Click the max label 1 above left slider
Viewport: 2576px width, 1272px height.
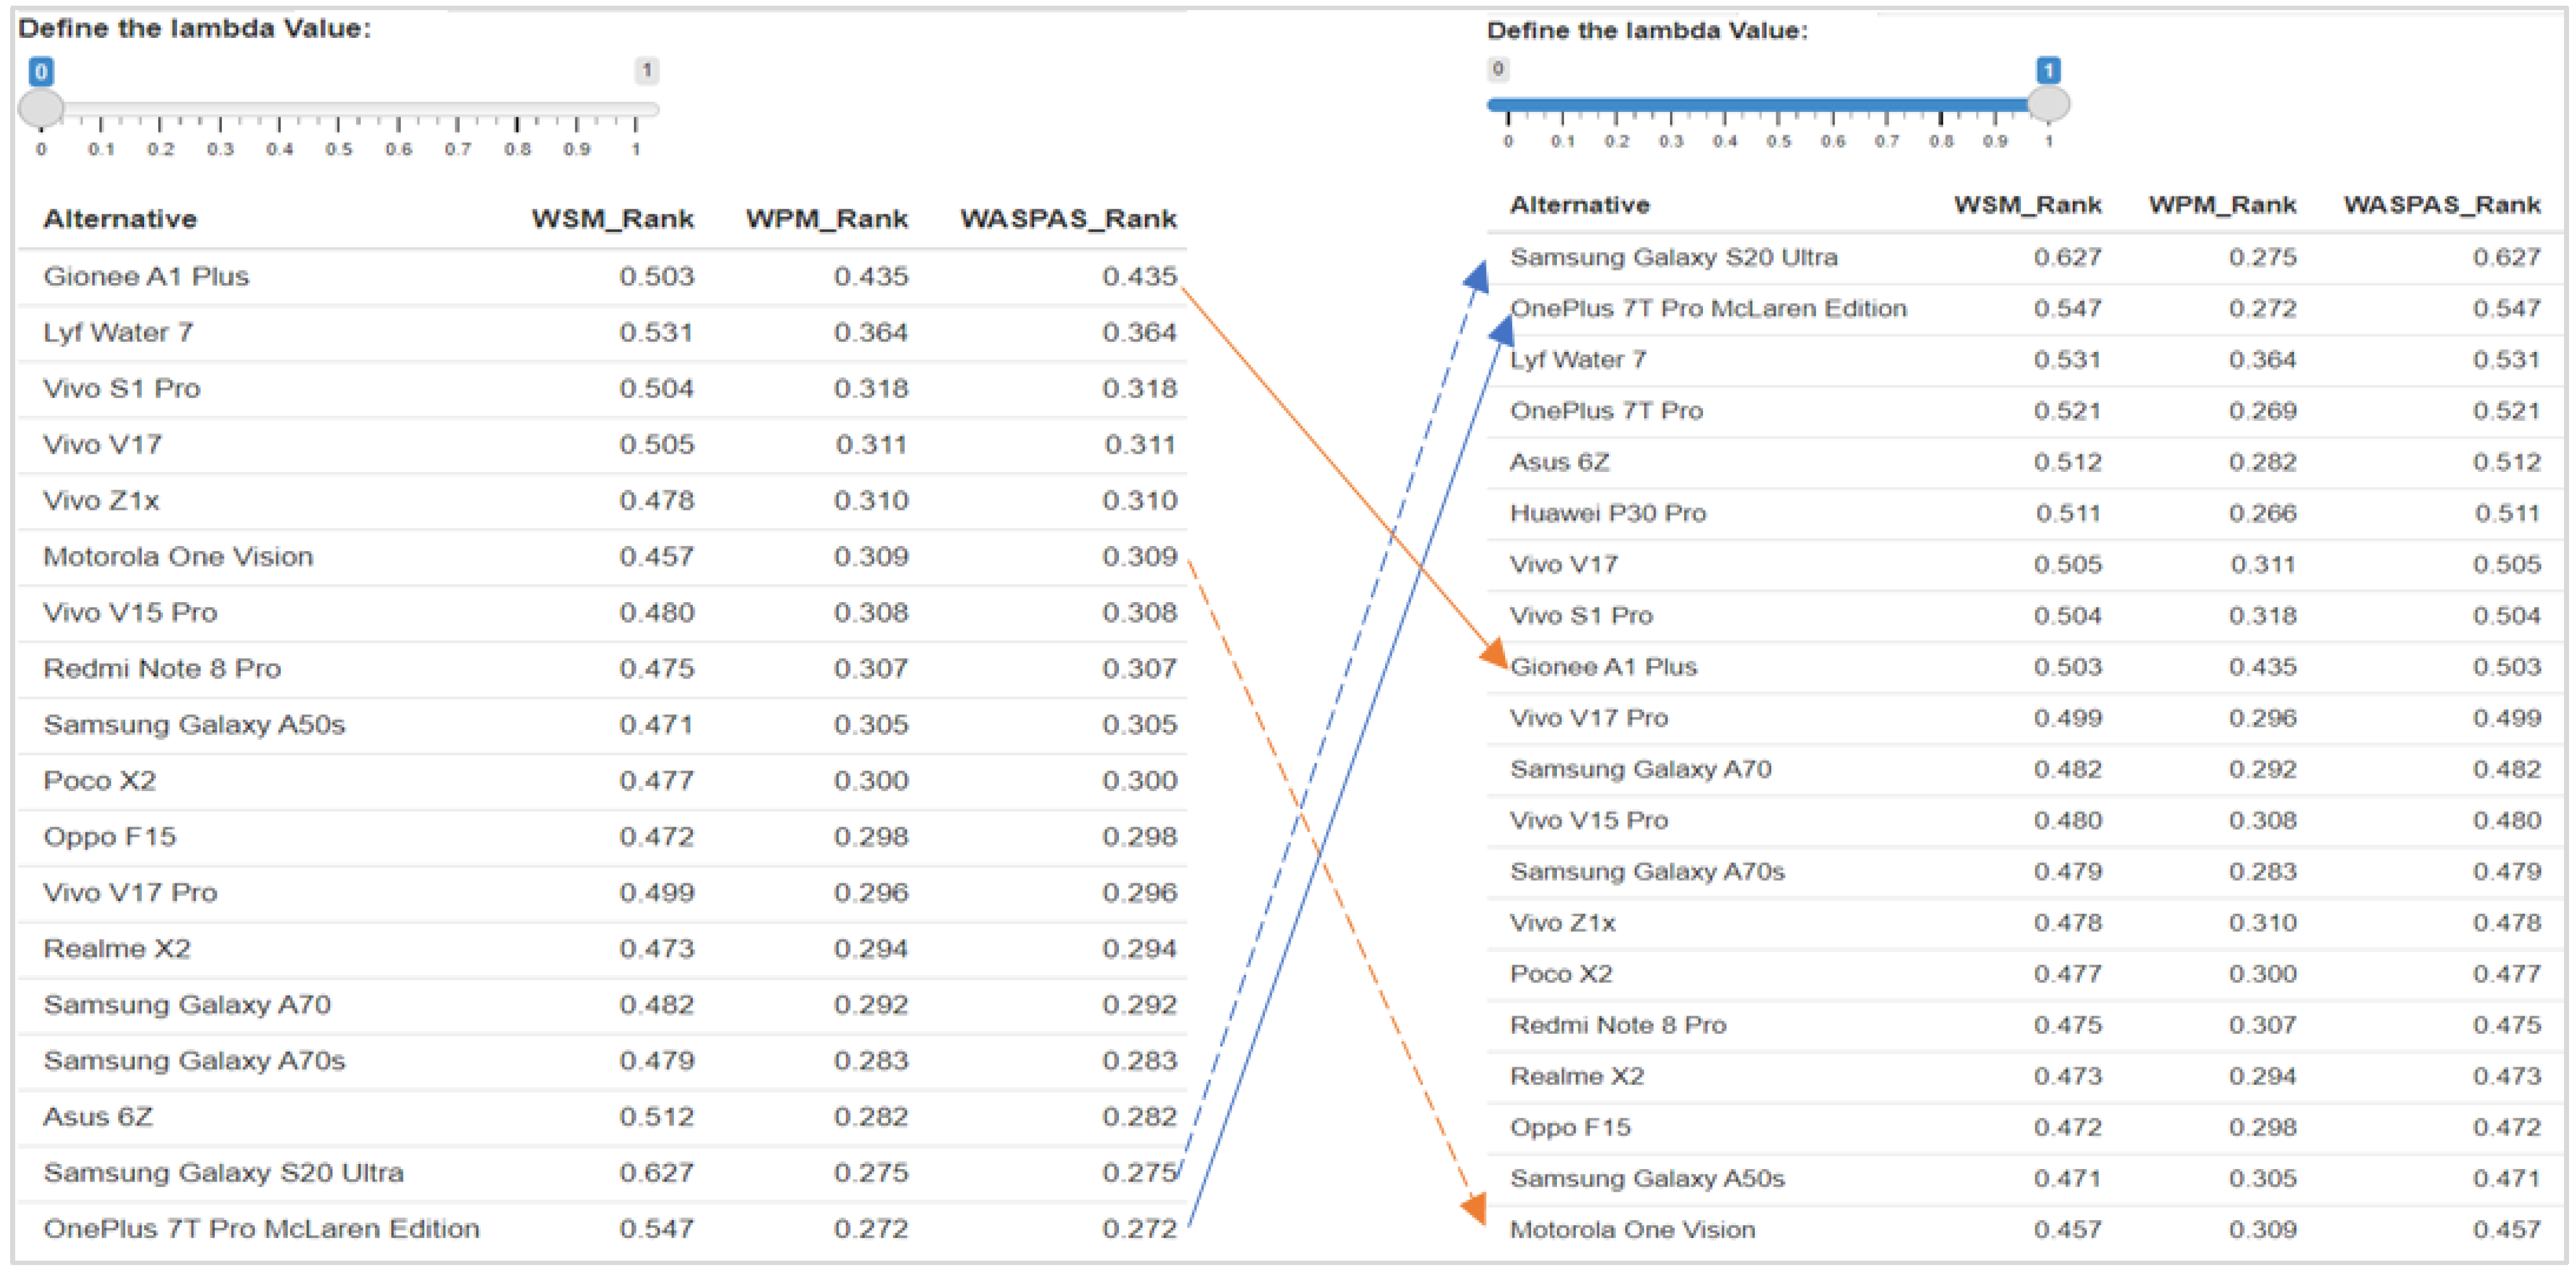pos(647,70)
